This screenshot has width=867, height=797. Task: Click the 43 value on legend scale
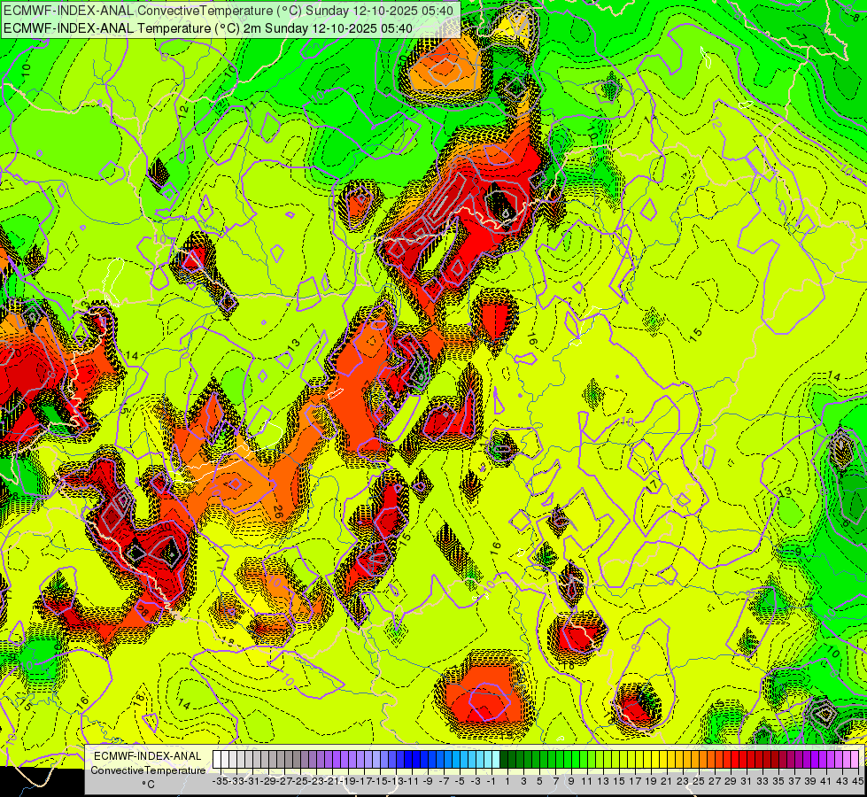point(843,782)
